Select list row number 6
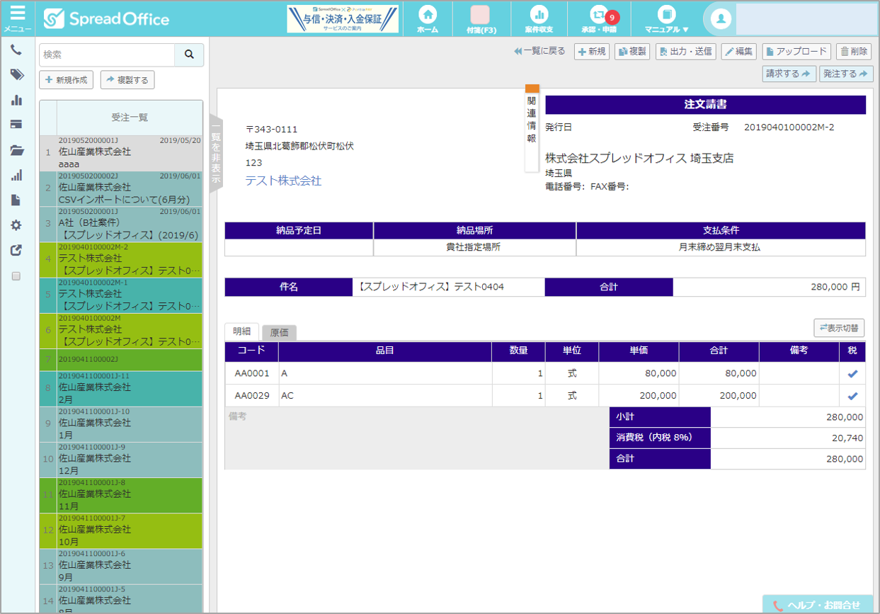The height and width of the screenshot is (614, 880). (120, 331)
